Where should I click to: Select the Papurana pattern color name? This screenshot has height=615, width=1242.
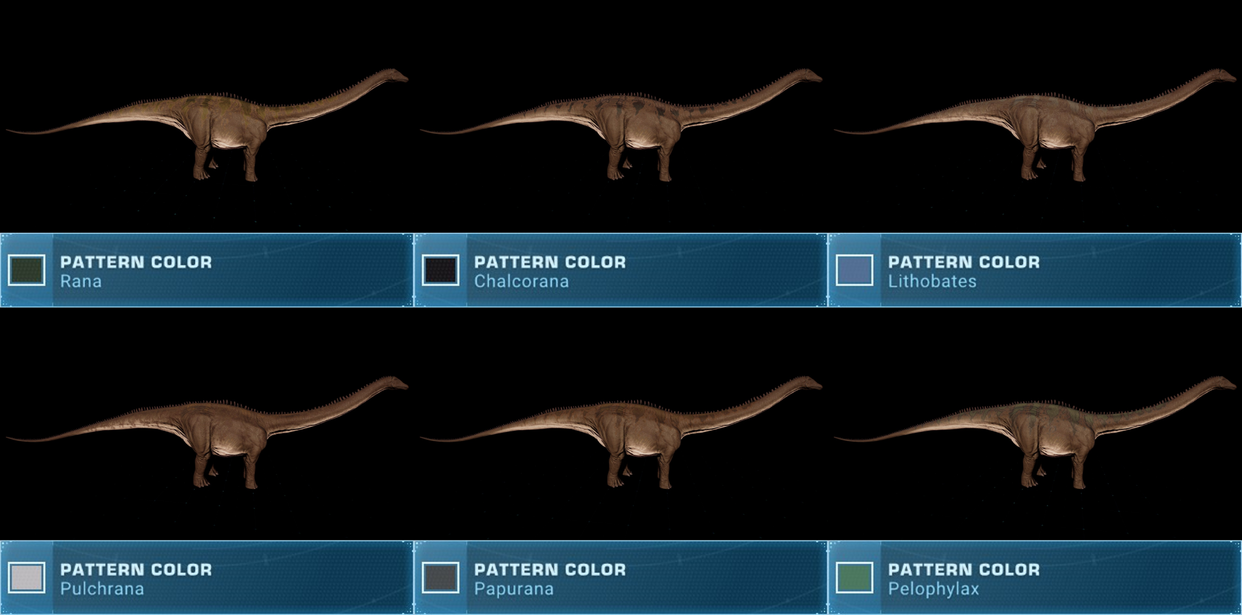tap(514, 588)
